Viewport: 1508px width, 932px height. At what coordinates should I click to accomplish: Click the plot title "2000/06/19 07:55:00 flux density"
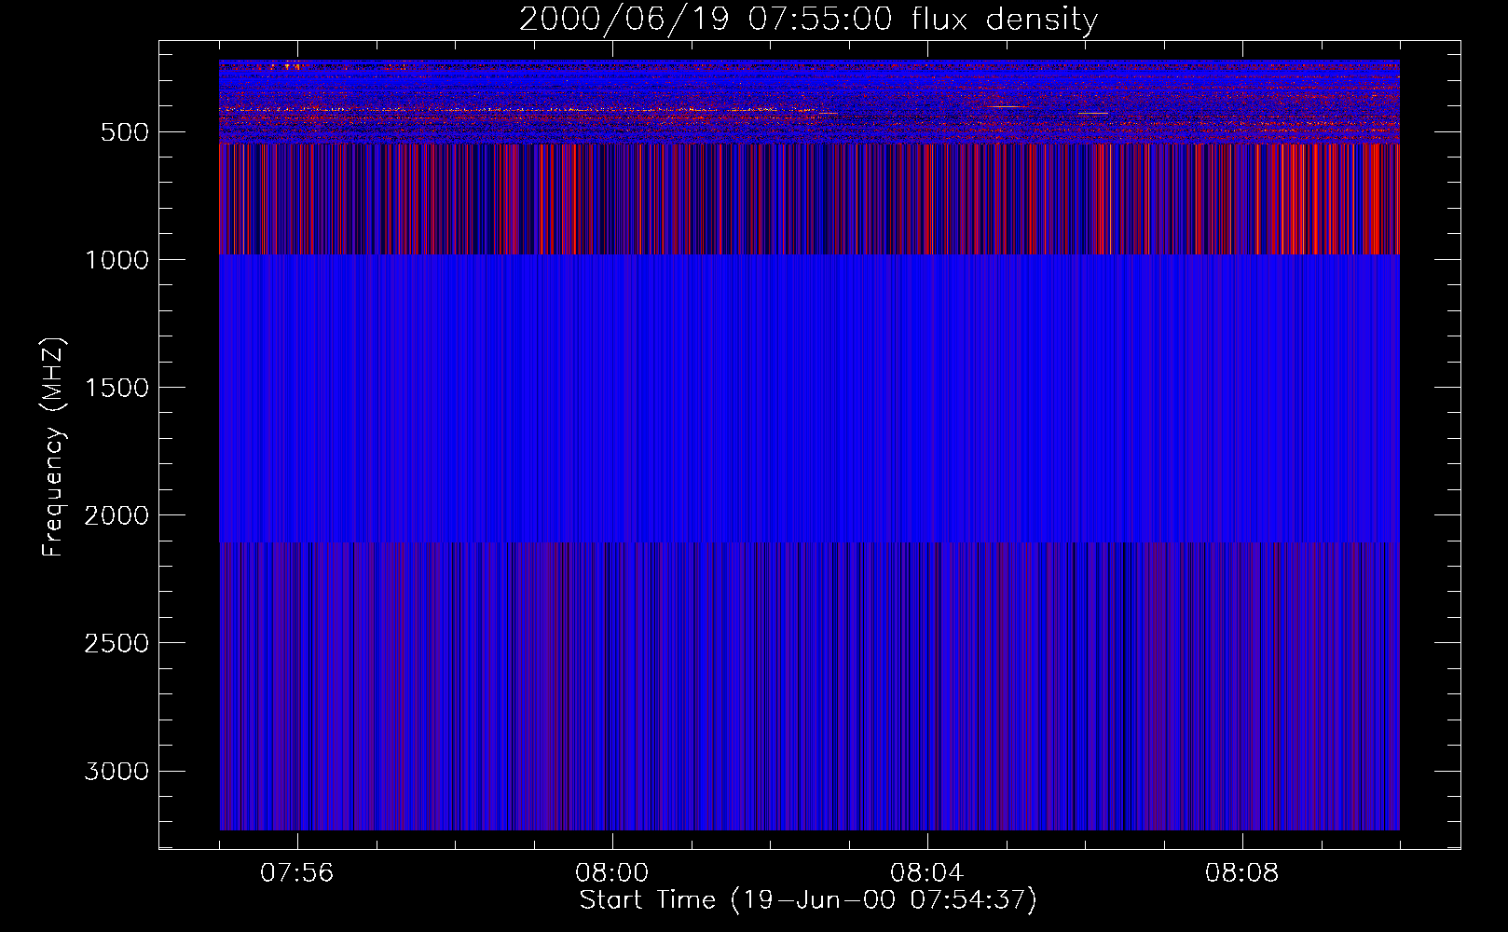pyautogui.click(x=808, y=19)
